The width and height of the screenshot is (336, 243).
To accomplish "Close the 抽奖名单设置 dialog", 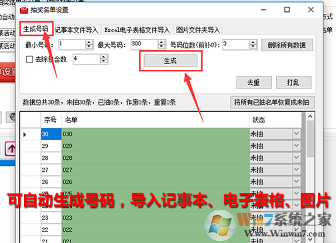I will pyautogui.click(x=311, y=9).
